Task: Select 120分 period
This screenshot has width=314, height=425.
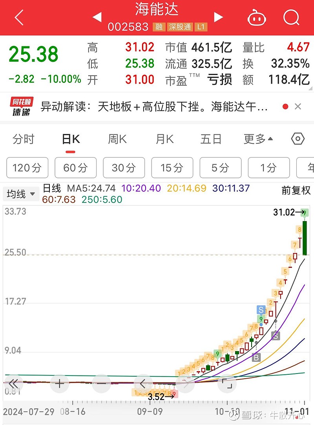Action: point(27,167)
